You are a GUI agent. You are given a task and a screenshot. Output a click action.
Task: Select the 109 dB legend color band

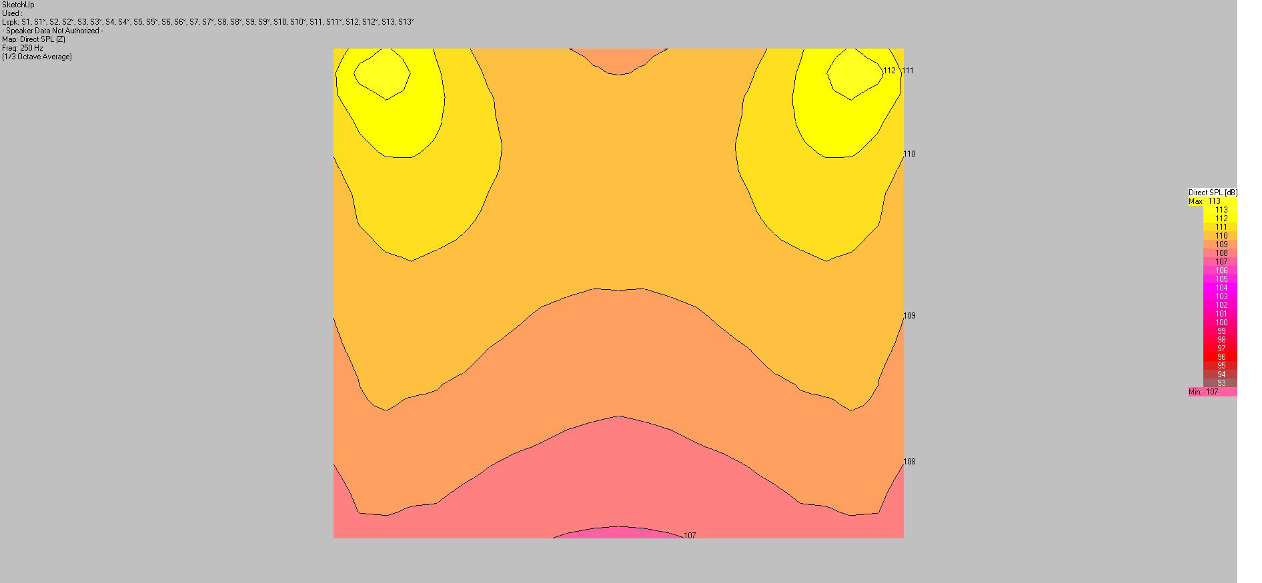click(1220, 245)
